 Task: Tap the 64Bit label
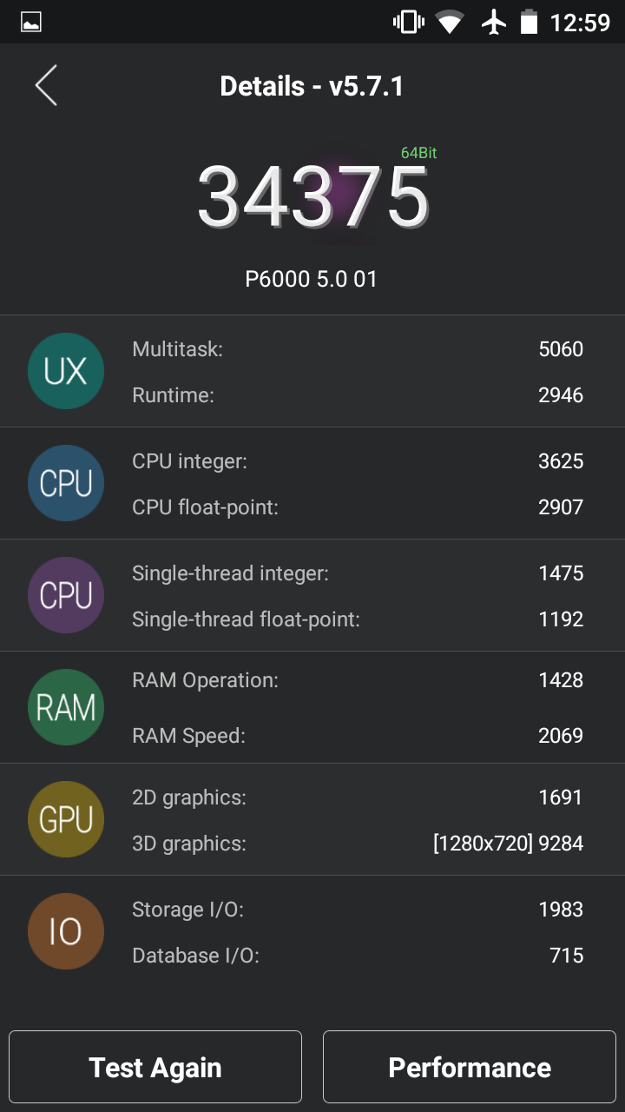click(x=418, y=153)
